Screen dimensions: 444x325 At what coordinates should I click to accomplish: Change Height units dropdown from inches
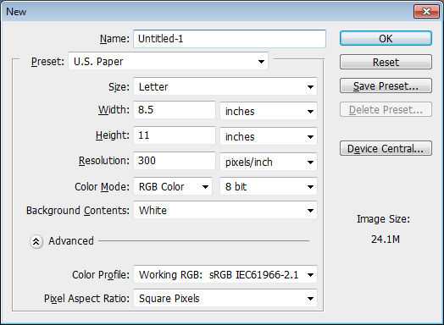tap(269, 136)
